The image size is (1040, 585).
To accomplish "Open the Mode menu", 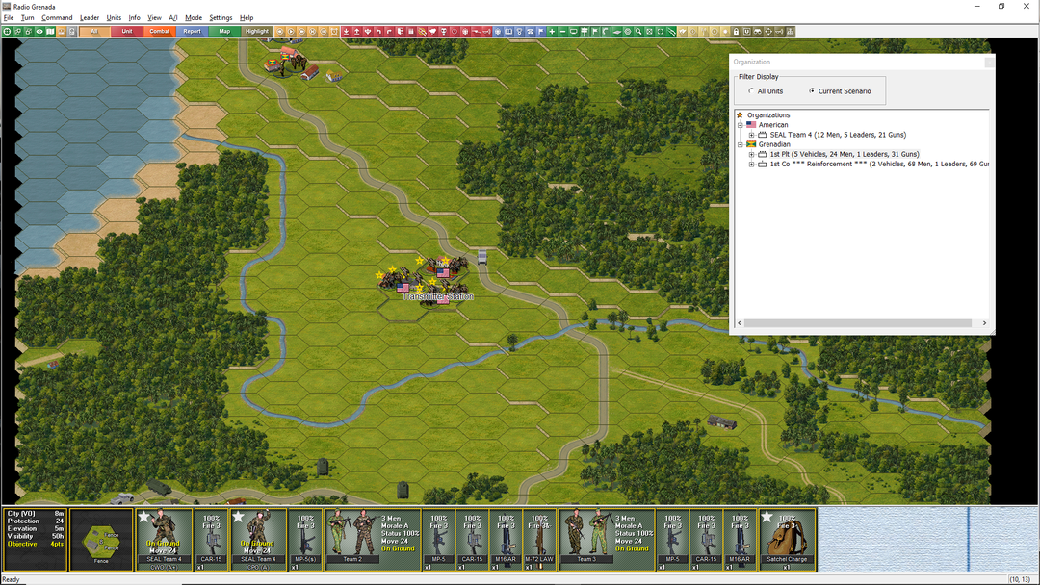I will click(x=194, y=18).
